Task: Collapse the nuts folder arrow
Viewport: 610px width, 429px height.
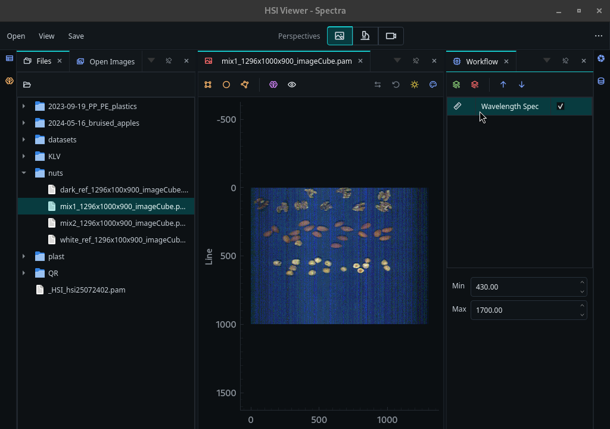Action: tap(24, 172)
